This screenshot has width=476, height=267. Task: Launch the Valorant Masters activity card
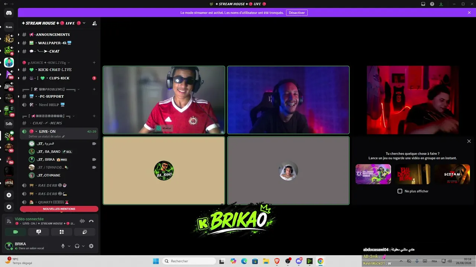click(x=373, y=174)
